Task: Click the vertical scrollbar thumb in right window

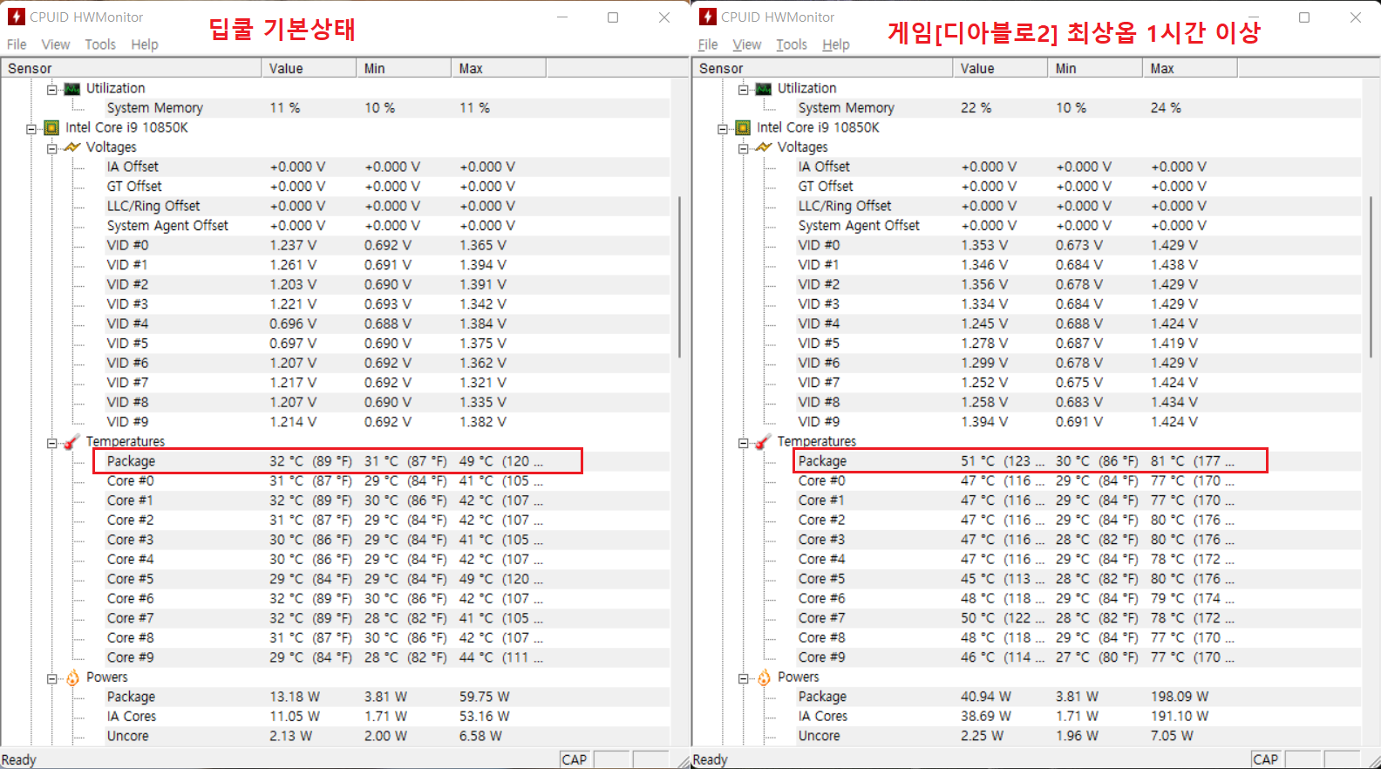Action: [x=1371, y=276]
